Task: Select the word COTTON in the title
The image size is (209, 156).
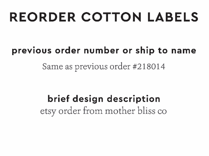Action: [111, 17]
